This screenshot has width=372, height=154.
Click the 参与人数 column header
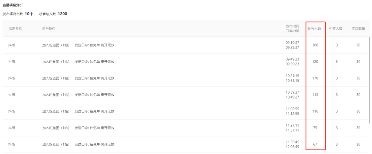click(314, 29)
